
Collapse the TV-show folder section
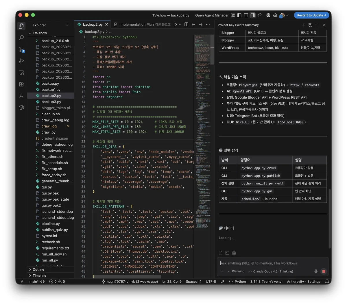coord(40,33)
